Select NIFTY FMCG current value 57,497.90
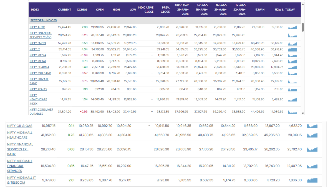The image size is (333, 187). coord(65,43)
